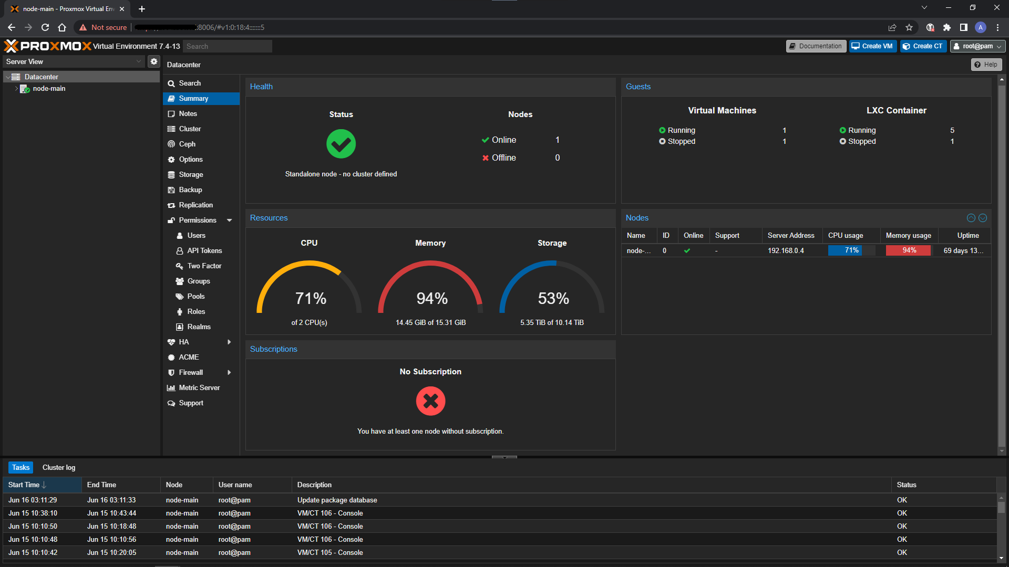Click the browser home button
1009x567 pixels.
62,27
